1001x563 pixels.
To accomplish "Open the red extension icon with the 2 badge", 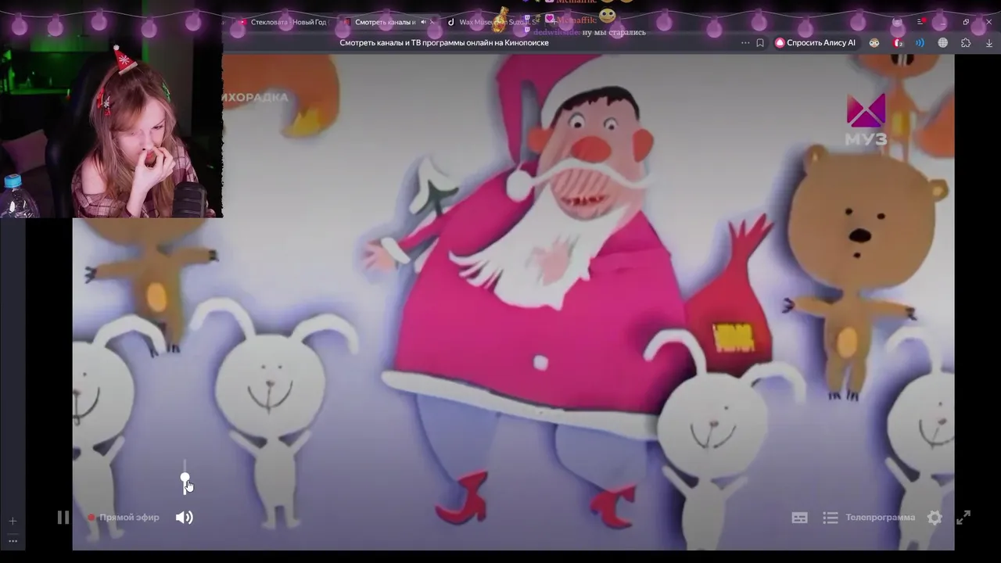I will tap(898, 43).
